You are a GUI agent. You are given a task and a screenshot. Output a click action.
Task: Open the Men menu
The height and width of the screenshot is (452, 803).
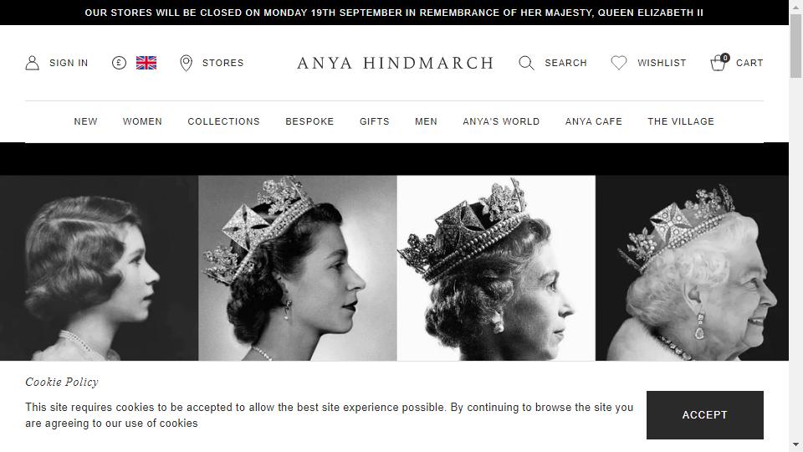click(x=426, y=121)
